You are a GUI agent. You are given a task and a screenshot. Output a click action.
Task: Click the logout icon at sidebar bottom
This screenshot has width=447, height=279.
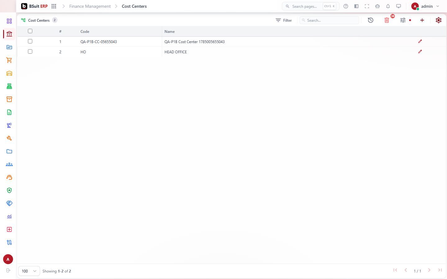[8, 270]
